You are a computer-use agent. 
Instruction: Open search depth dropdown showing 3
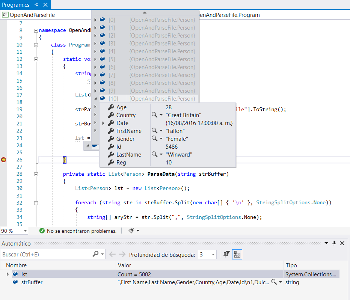213,255
